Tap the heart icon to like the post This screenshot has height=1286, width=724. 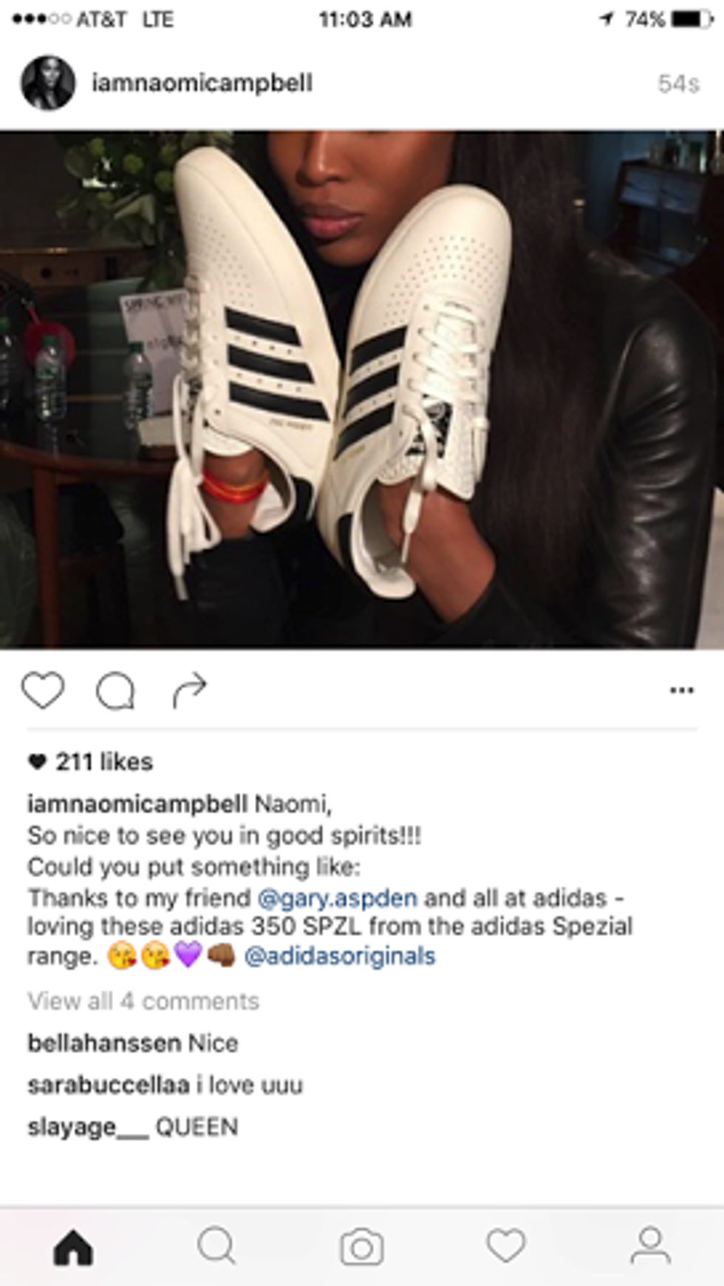click(43, 690)
